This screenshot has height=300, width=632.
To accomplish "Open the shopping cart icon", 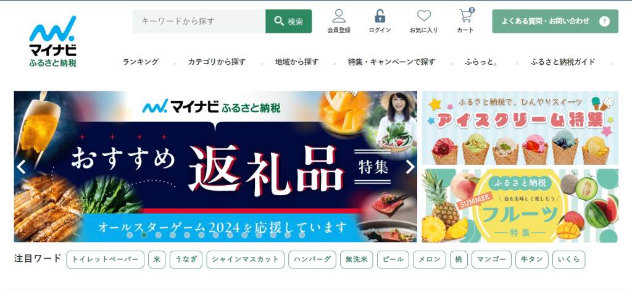I will [466, 15].
